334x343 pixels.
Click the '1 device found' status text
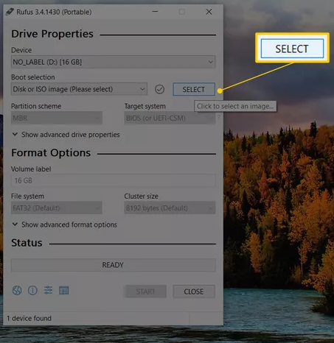[x=29, y=319]
